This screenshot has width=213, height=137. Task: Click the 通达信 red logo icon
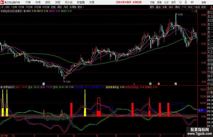pos(2,2)
